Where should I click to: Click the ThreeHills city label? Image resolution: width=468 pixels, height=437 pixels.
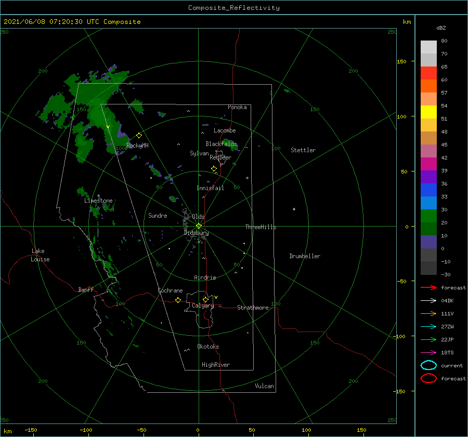[261, 227]
